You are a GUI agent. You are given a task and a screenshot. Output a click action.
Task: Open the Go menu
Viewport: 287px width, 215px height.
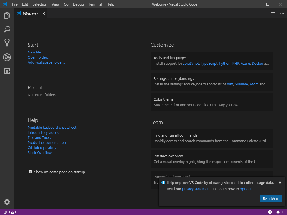click(66, 4)
